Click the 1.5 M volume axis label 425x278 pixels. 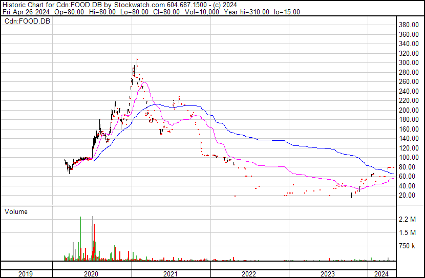[x=411, y=233]
